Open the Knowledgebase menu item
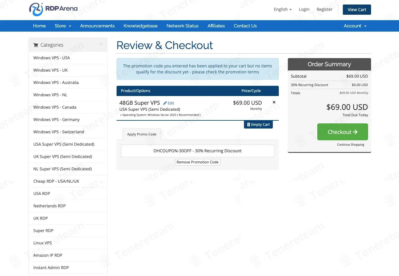This screenshot has width=399, height=276. tap(141, 26)
